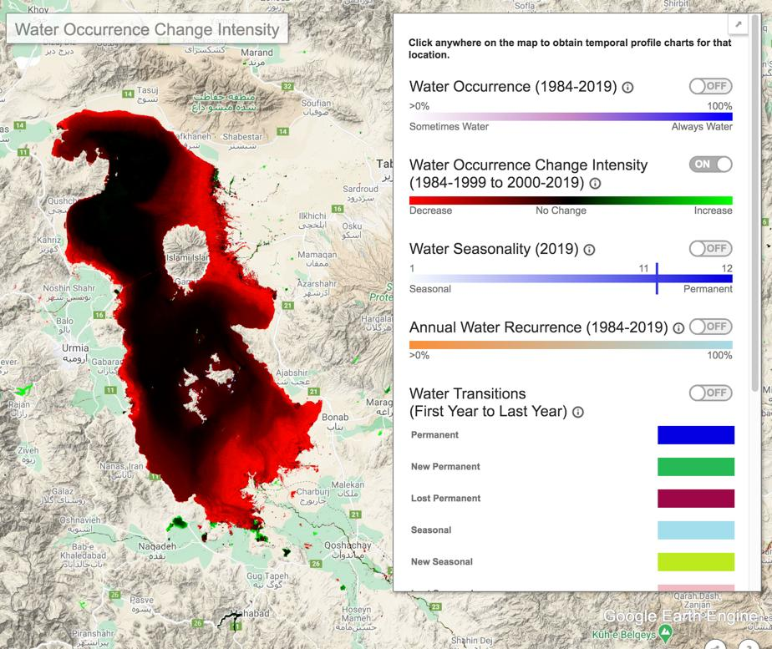
Task: Click the Water Seasonality slider marker
Action: click(x=657, y=278)
